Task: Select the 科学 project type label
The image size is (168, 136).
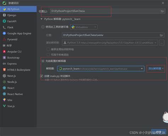Action: click(x=9, y=46)
